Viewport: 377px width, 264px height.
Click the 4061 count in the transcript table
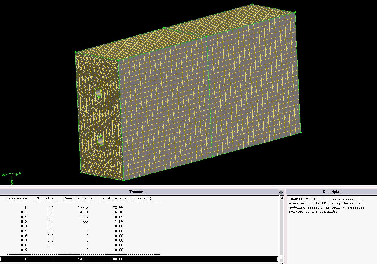click(x=83, y=212)
